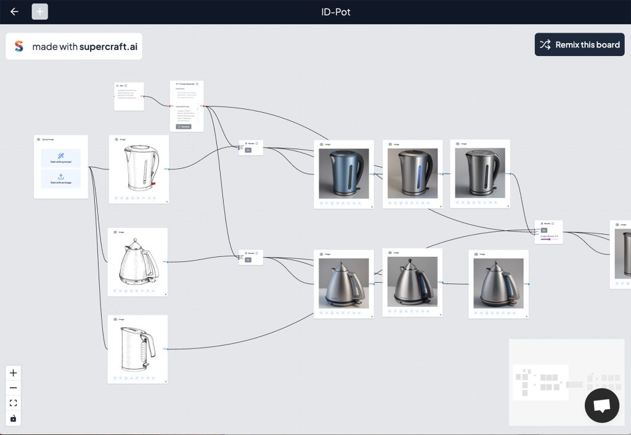The height and width of the screenshot is (435, 631).
Task: Click the Prompt Generator help icon
Action: pos(197,84)
